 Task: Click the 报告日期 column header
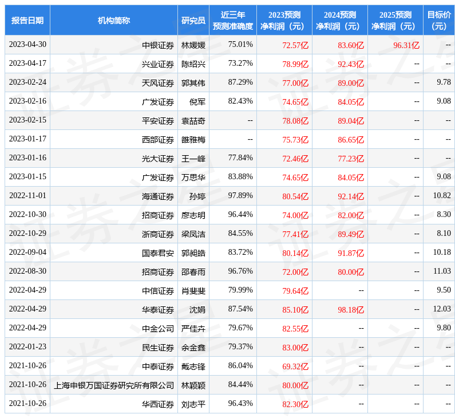coord(27,20)
